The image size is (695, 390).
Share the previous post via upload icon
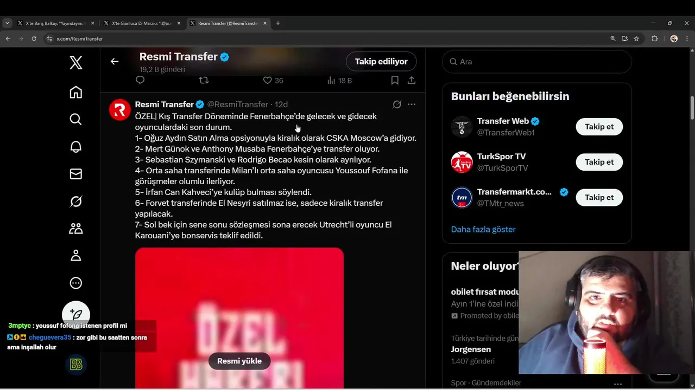[412, 80]
